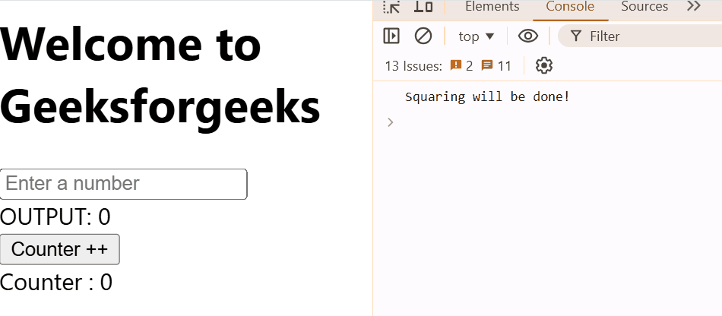Screen dimensions: 722x316
Task: Open the '13 Issues' link
Action: pyautogui.click(x=413, y=66)
